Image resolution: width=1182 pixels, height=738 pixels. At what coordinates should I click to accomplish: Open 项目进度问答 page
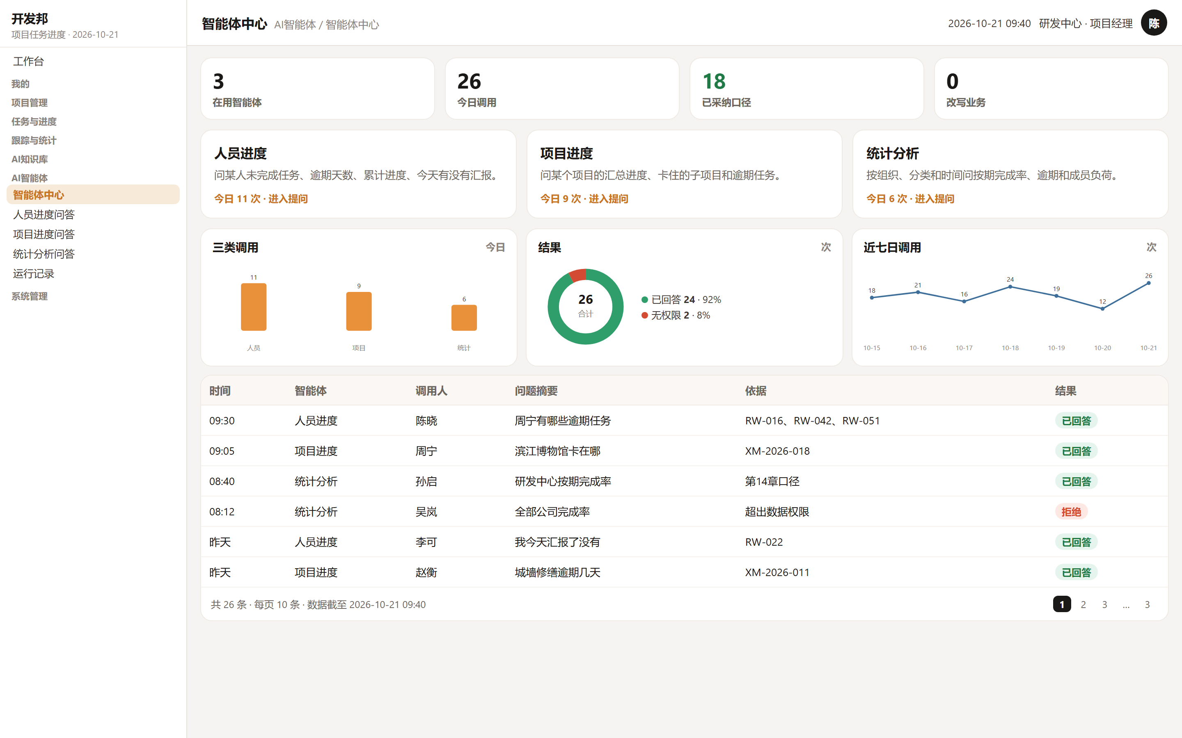tap(93, 234)
